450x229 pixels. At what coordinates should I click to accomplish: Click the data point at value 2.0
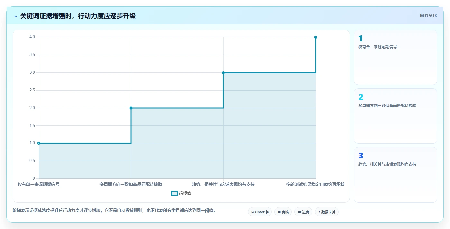pyautogui.click(x=131, y=108)
